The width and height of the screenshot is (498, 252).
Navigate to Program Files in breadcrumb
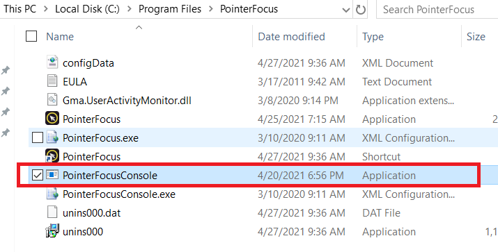tap(170, 9)
